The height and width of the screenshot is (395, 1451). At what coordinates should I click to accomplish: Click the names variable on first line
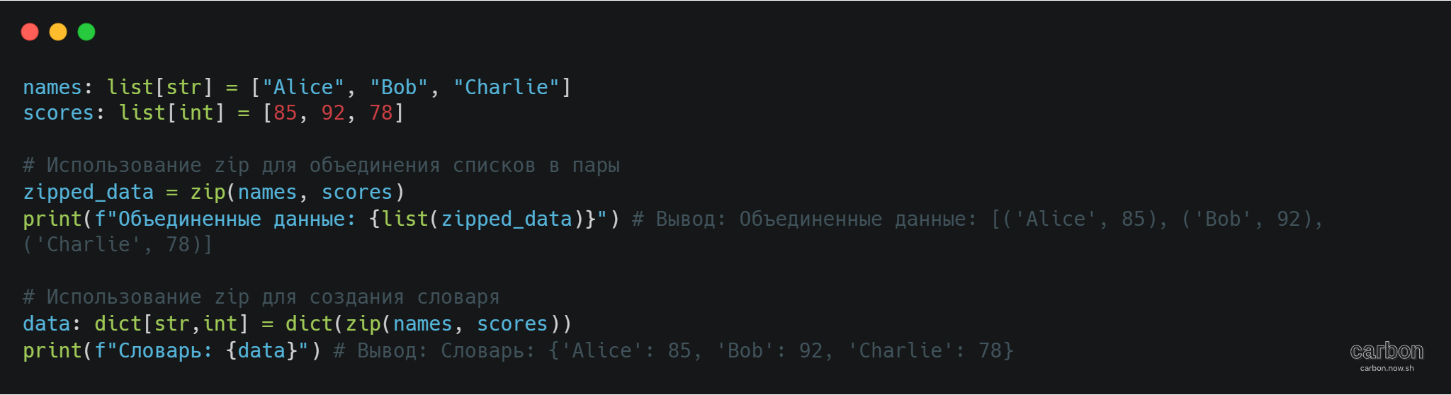click(52, 87)
